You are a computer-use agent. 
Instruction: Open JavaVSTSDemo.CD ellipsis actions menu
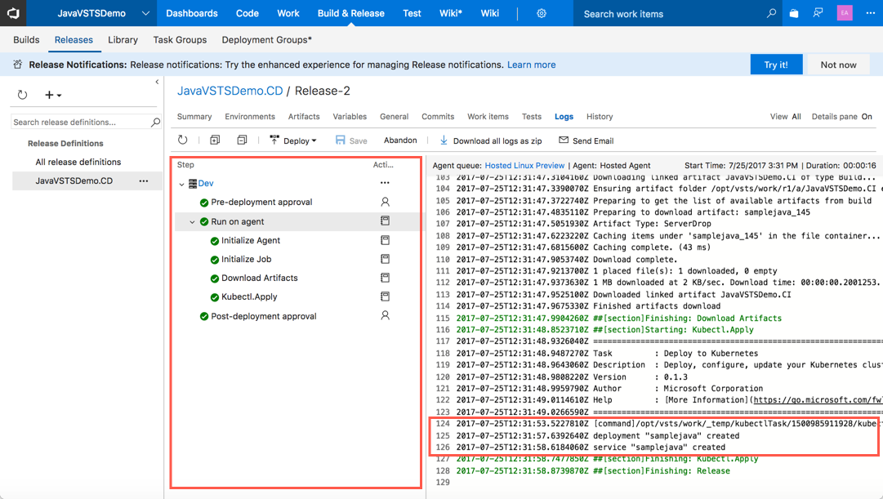click(x=144, y=180)
